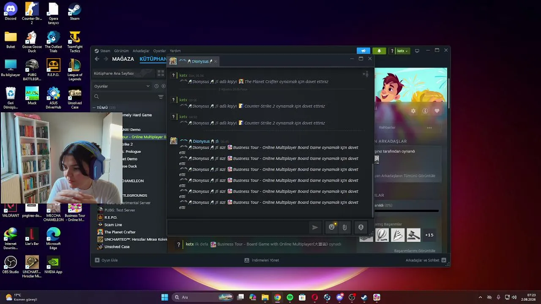Open Google Chrome from the taskbar

tap(277, 298)
